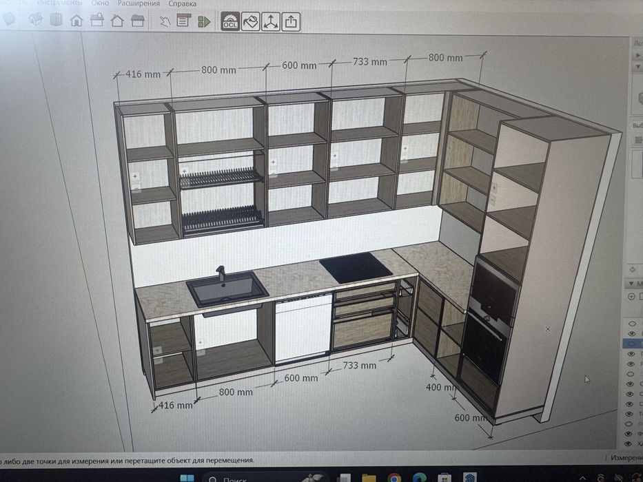This screenshot has width=643, height=482.
Task: Click the add tag plus icon
Action: tap(631, 296)
